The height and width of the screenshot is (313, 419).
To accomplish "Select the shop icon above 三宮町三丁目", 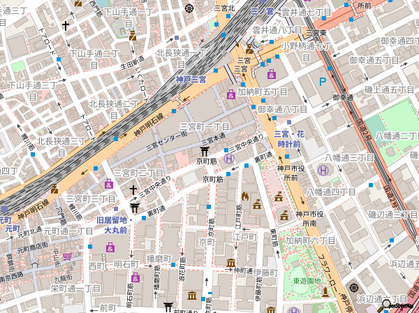I will (x=108, y=184).
